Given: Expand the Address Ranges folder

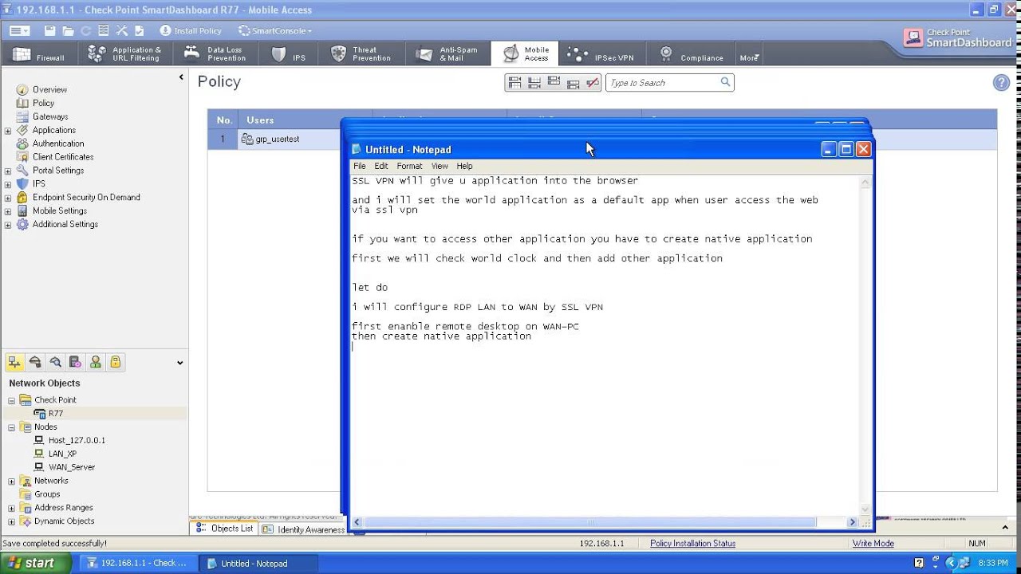Looking at the screenshot, I should pyautogui.click(x=12, y=508).
